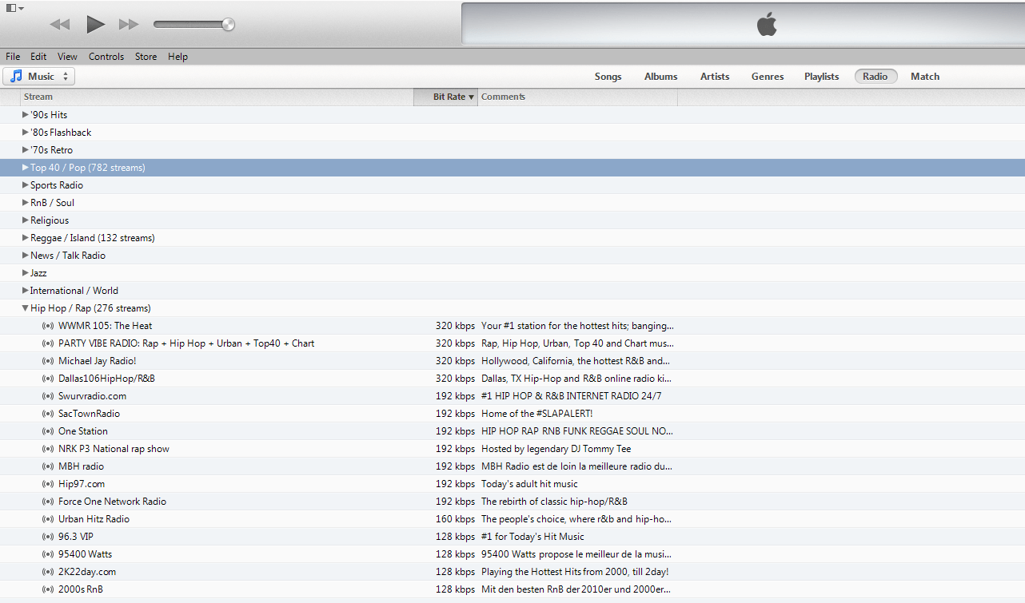The height and width of the screenshot is (603, 1025).
Task: Click the Apple logo in the display
Action: pyautogui.click(x=767, y=24)
